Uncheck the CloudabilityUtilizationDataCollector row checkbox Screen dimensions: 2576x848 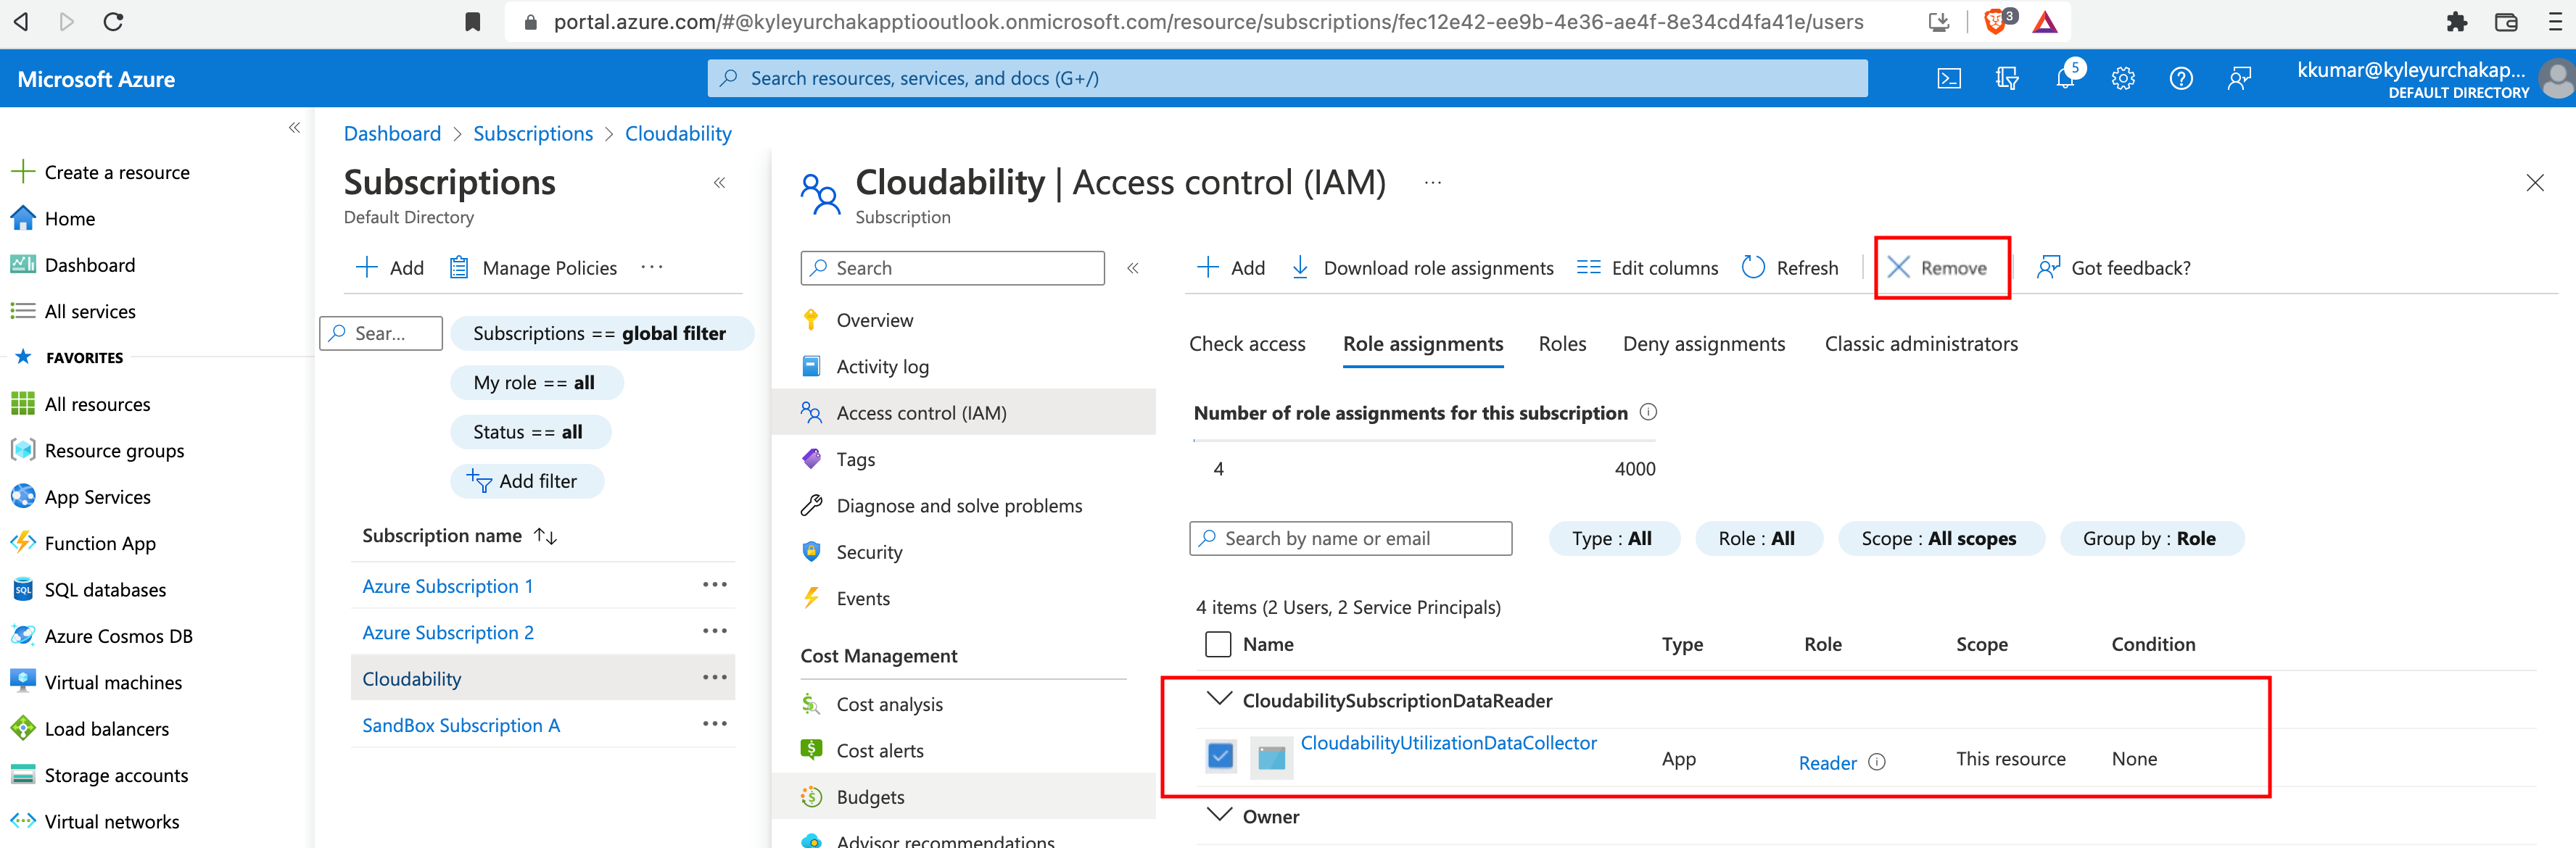point(1220,756)
